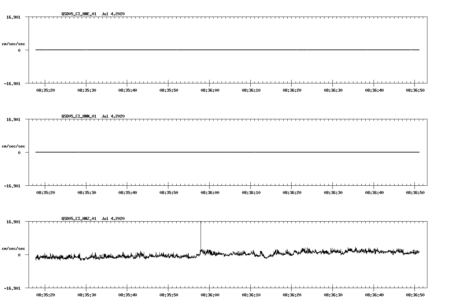Click the 08:35:20 time label under HNE plot

(46, 90)
